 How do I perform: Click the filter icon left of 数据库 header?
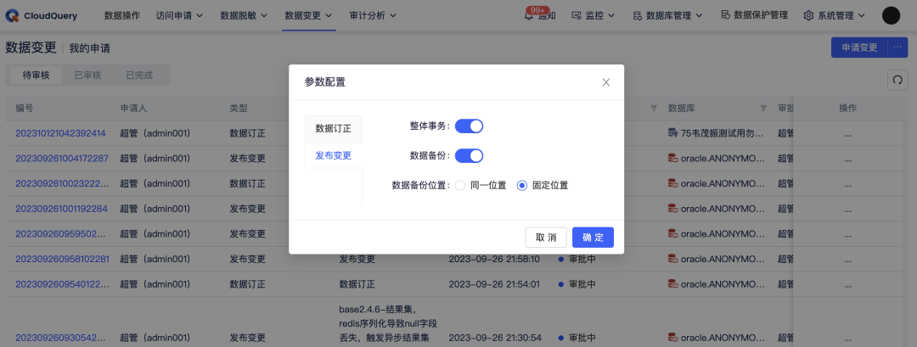click(654, 108)
